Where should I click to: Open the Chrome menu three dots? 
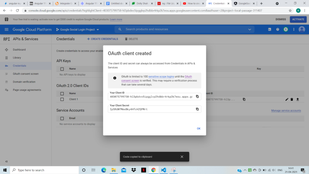(x=305, y=10)
